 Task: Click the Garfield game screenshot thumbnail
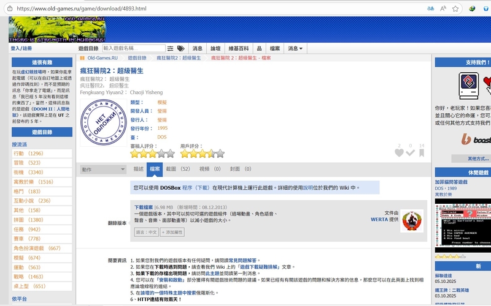click(463, 225)
